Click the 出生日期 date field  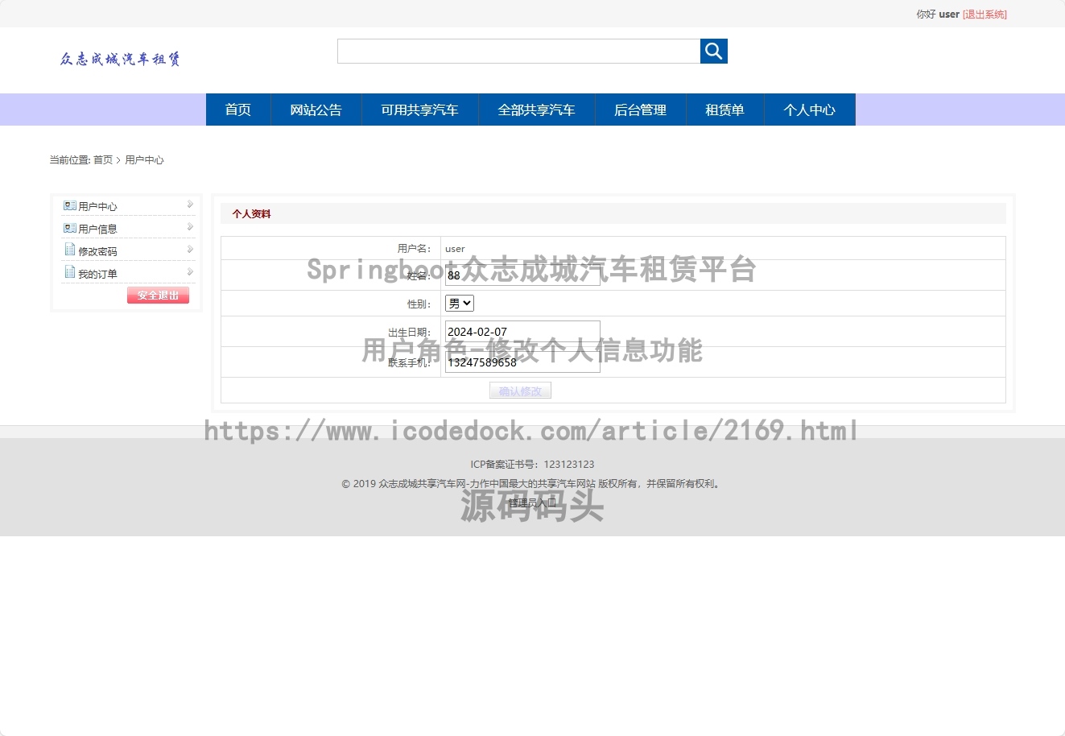tap(522, 332)
